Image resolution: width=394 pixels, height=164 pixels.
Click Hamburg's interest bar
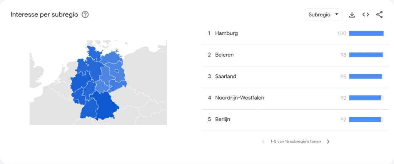(366, 33)
